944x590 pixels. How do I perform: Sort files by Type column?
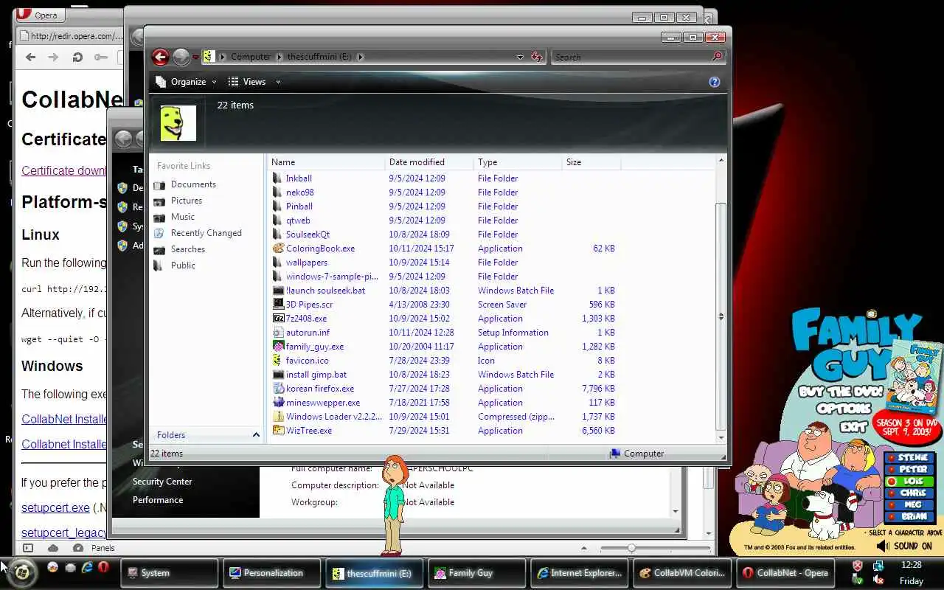pyautogui.click(x=518, y=162)
